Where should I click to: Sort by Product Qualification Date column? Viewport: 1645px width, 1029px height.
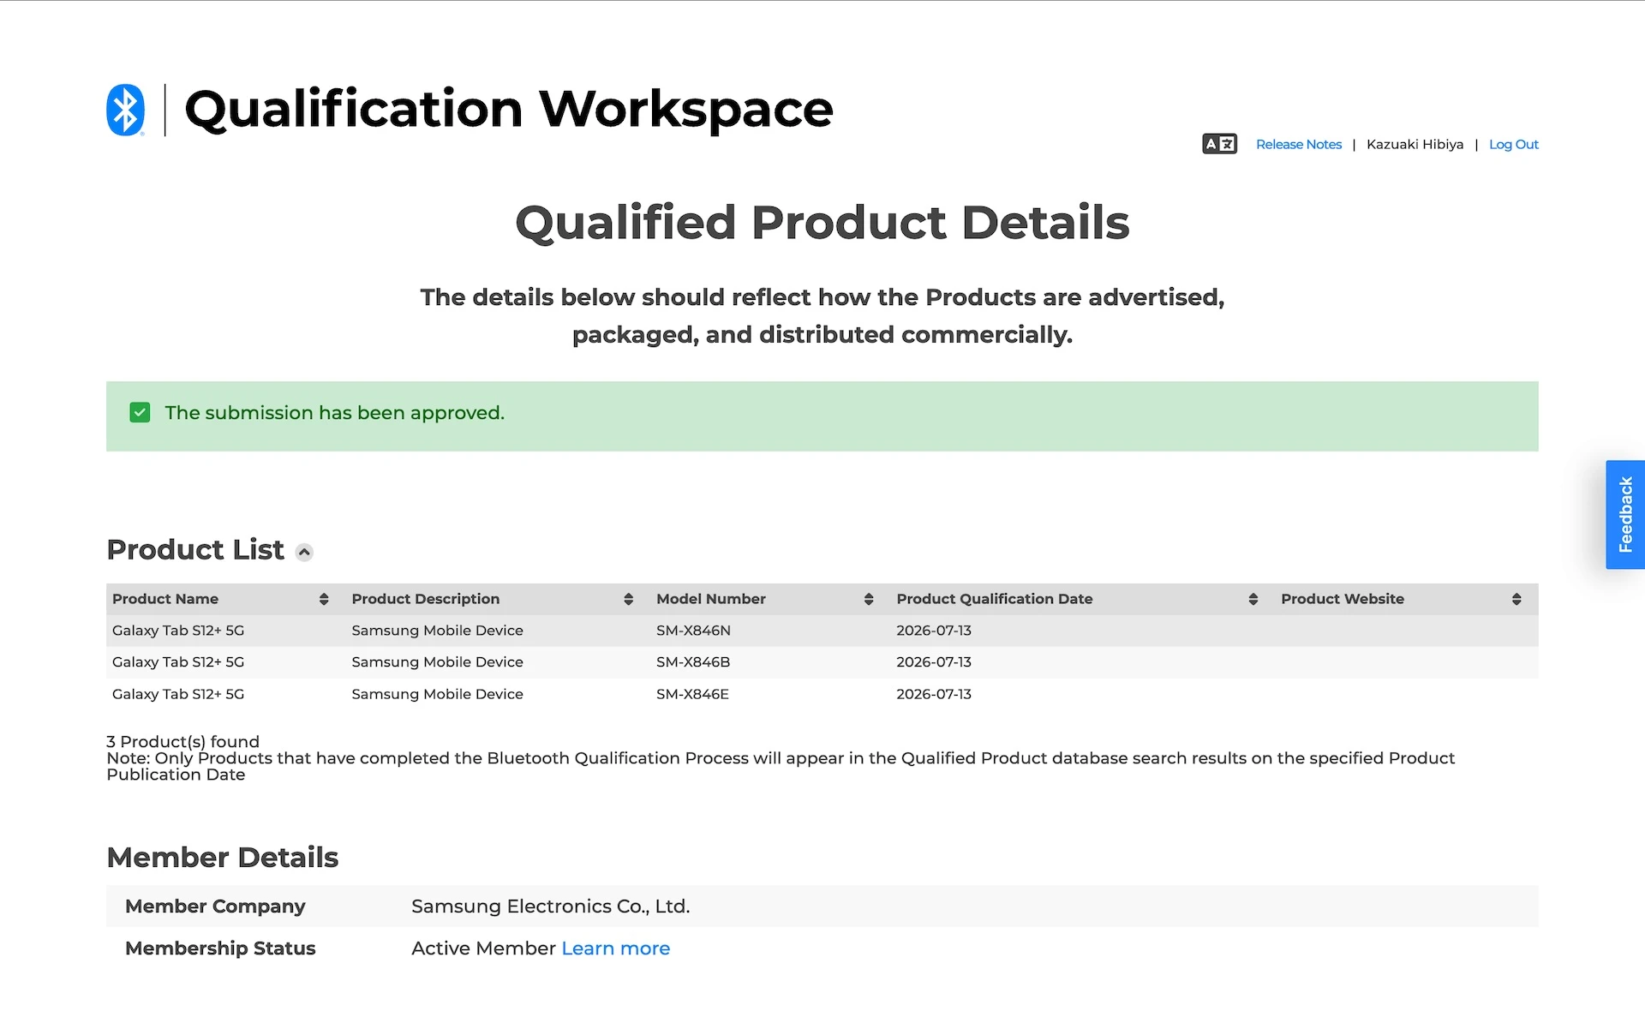(1253, 599)
